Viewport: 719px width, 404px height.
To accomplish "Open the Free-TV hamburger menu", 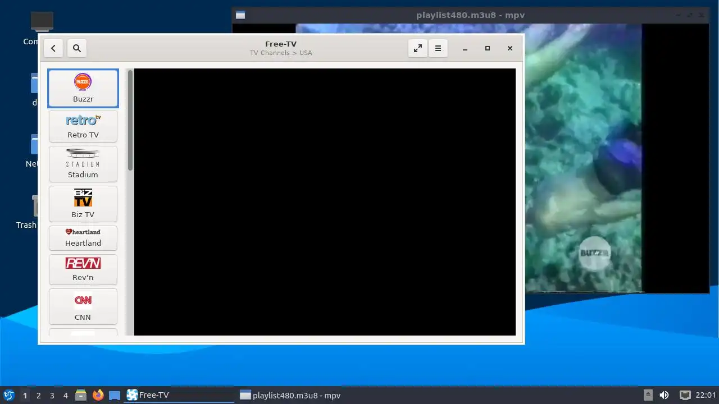I will [438, 48].
